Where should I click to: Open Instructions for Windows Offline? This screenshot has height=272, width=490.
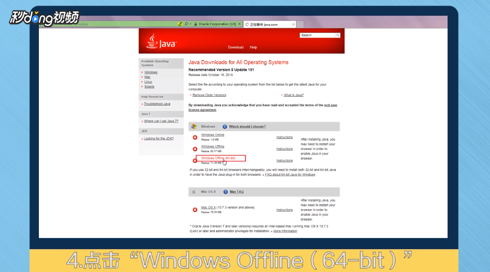[x=284, y=149]
